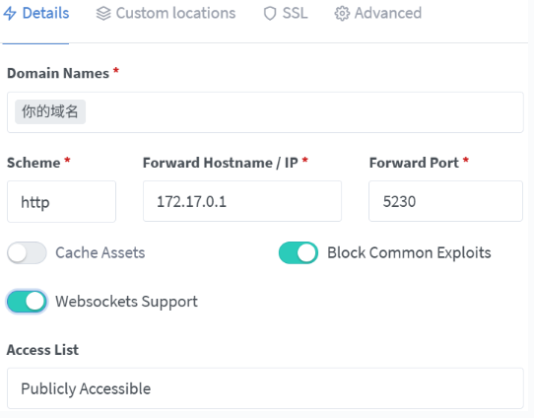Click the lightning bolt Details icon

click(x=10, y=14)
